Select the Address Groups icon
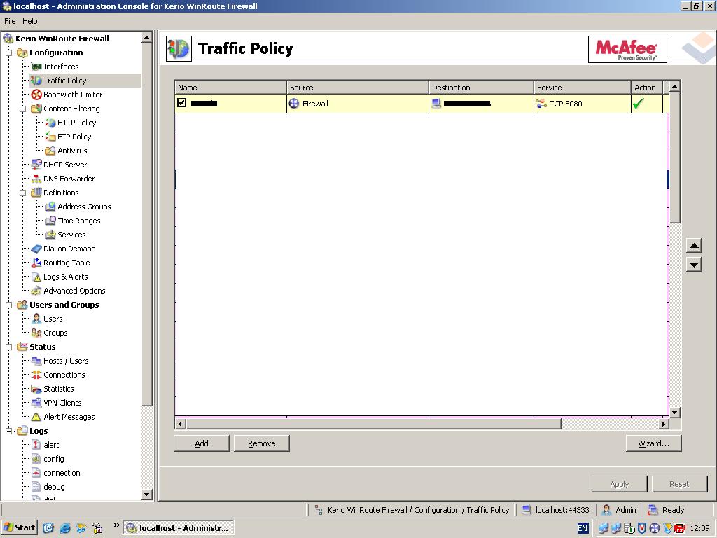The width and height of the screenshot is (717, 538). 50,207
